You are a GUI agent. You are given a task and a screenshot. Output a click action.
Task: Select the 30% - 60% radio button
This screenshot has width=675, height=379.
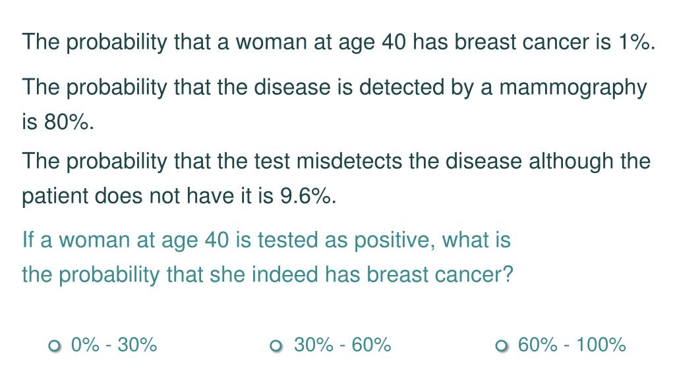point(276,345)
